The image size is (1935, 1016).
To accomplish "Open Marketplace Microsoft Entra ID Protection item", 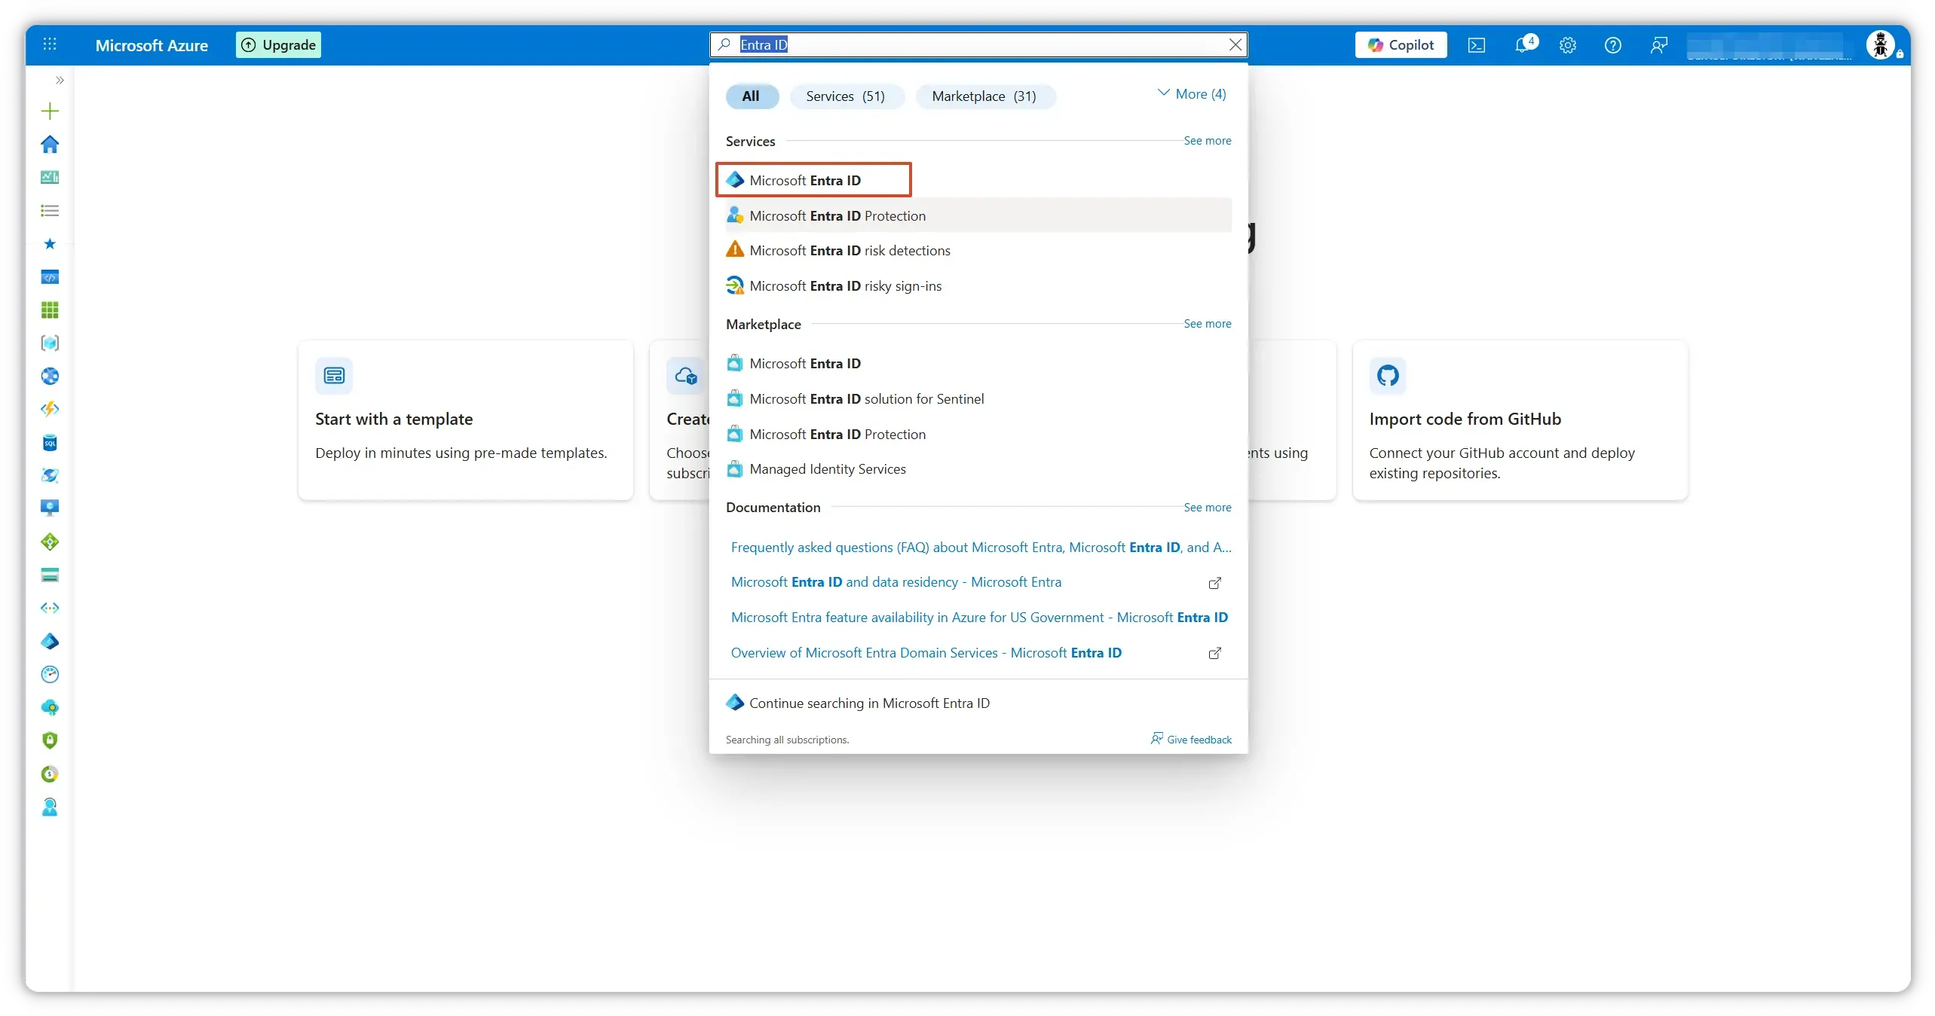I will click(978, 434).
